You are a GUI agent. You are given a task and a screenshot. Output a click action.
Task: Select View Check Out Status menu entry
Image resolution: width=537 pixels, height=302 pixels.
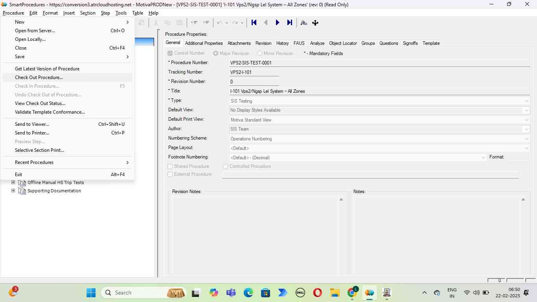67,103
